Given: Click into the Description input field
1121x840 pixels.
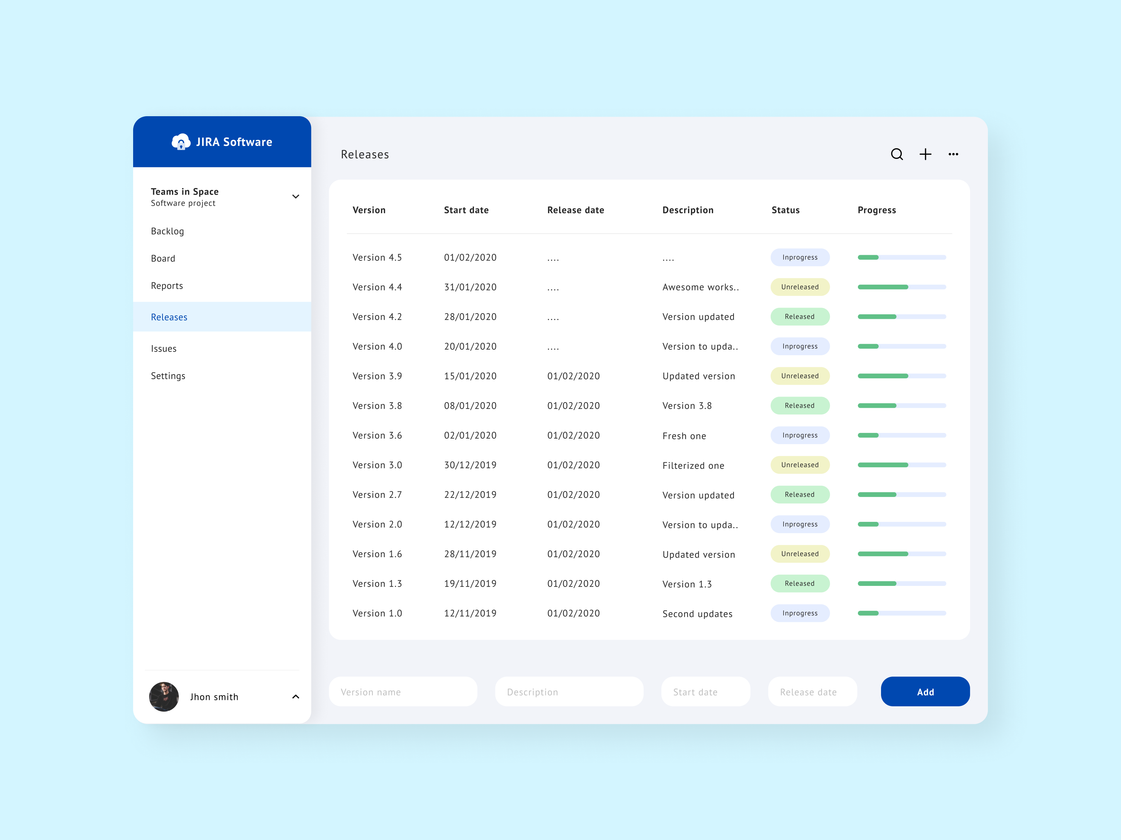Looking at the screenshot, I should coord(569,692).
